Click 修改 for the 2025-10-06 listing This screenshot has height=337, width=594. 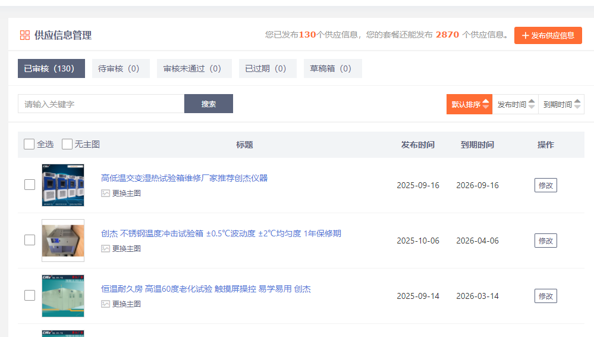545,241
